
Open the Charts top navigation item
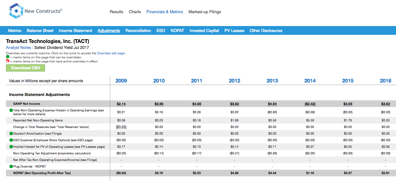click(x=135, y=12)
